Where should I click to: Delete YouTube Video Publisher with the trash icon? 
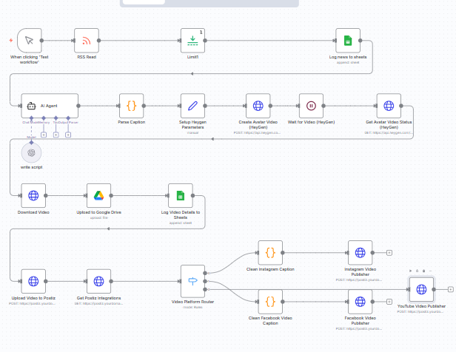(424, 270)
